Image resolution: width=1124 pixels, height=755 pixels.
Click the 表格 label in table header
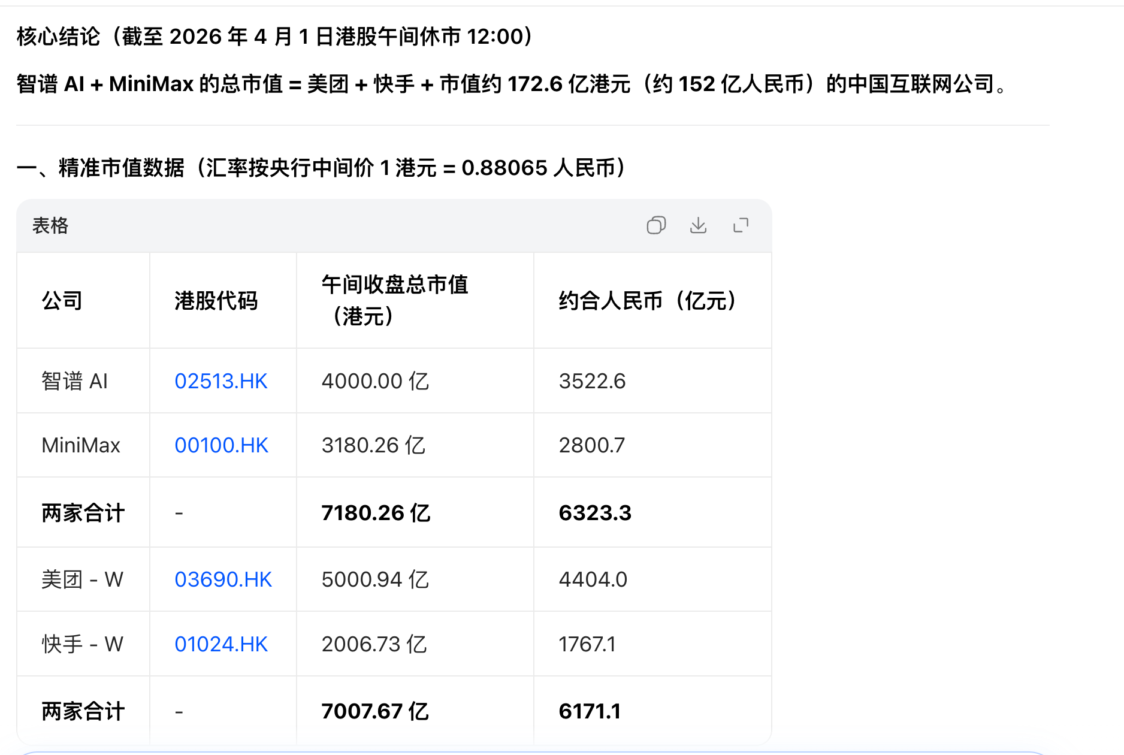tap(50, 226)
